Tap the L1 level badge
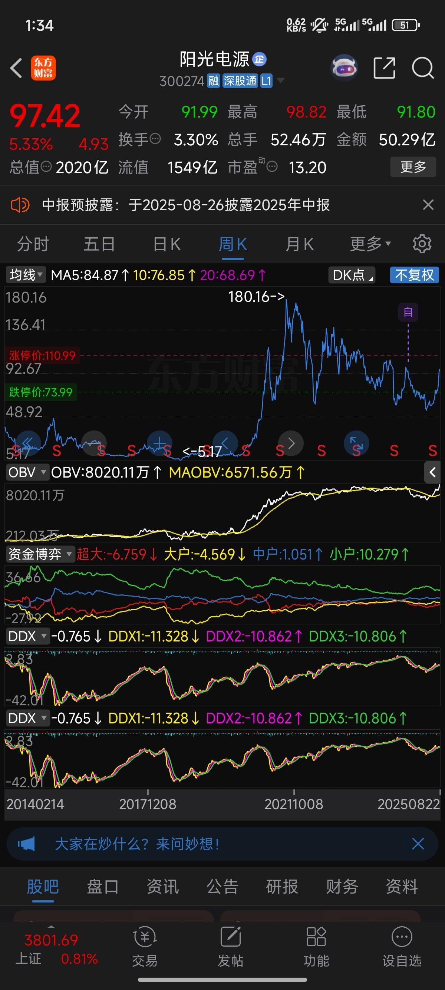This screenshot has width=445, height=990. tap(266, 81)
